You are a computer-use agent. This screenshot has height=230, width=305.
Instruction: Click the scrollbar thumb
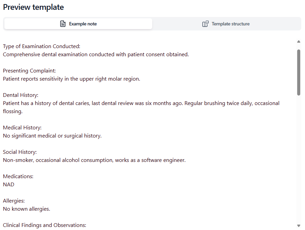[299, 72]
